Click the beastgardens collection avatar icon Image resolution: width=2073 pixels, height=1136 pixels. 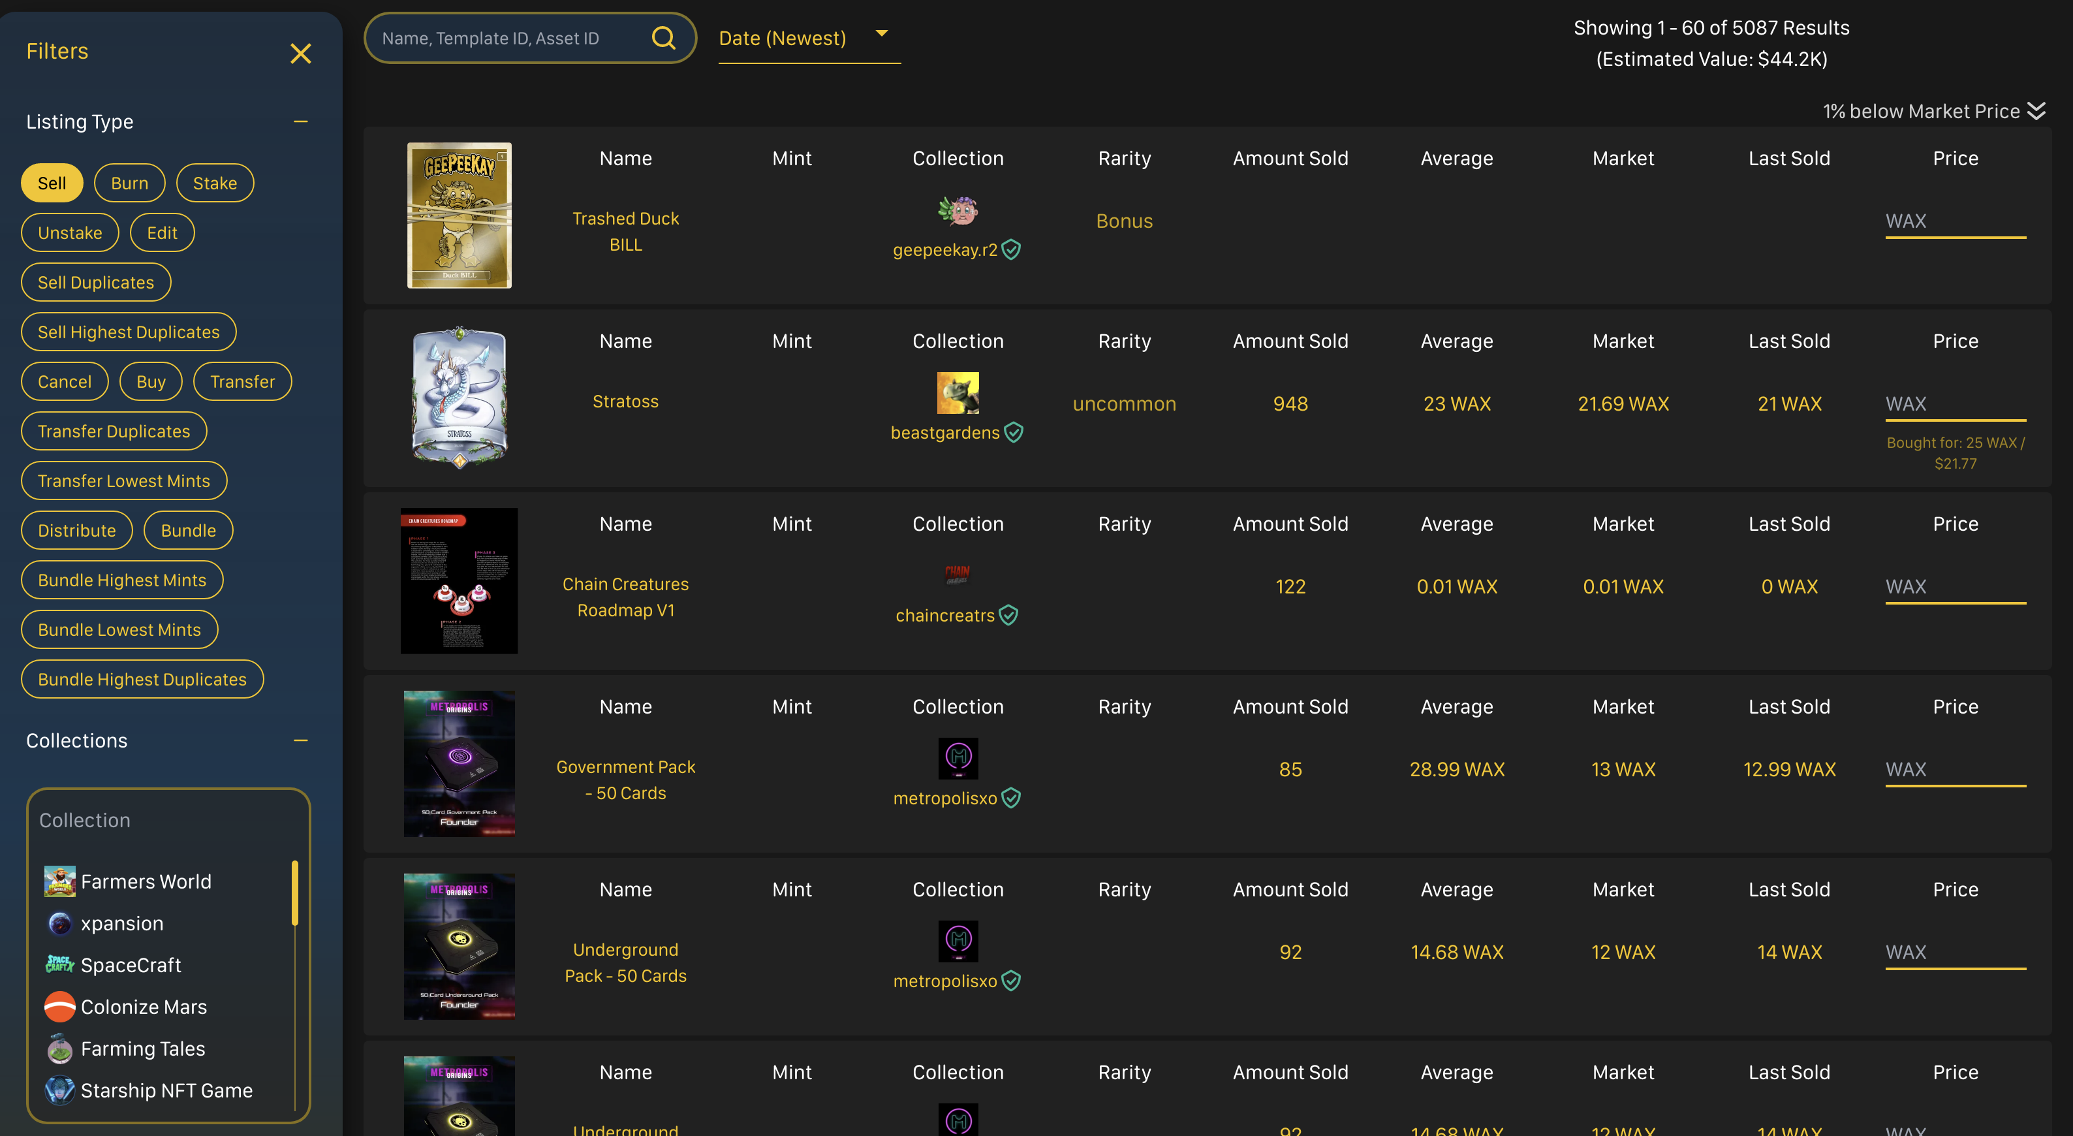(x=958, y=393)
